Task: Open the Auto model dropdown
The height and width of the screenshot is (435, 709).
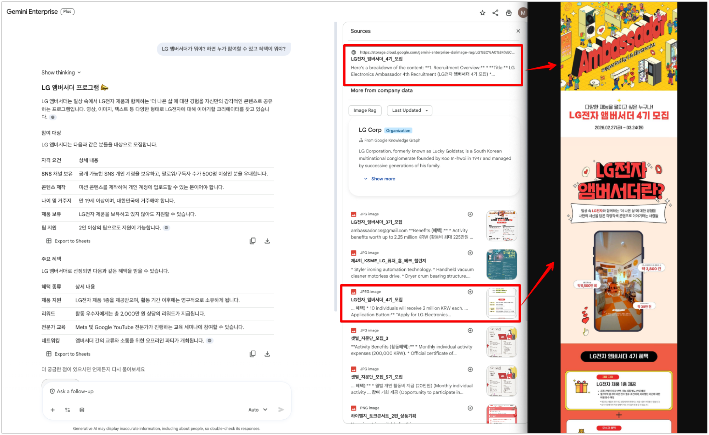Action: coord(257,410)
